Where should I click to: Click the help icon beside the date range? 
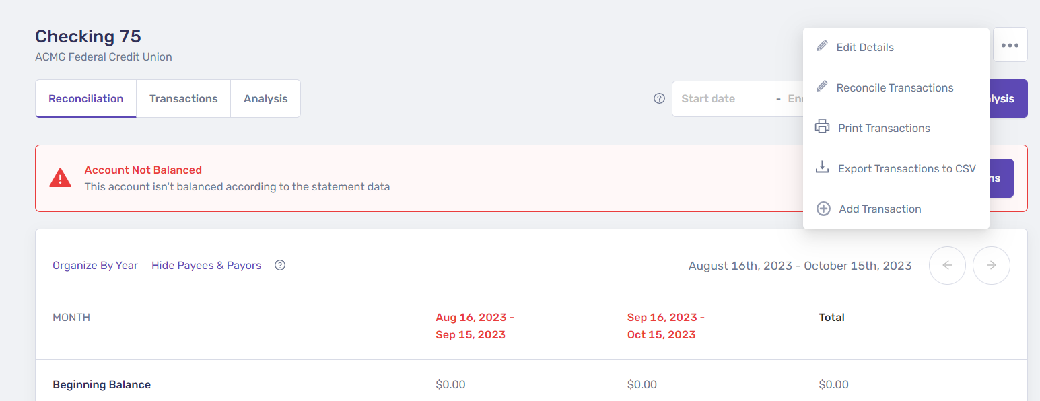[659, 98]
